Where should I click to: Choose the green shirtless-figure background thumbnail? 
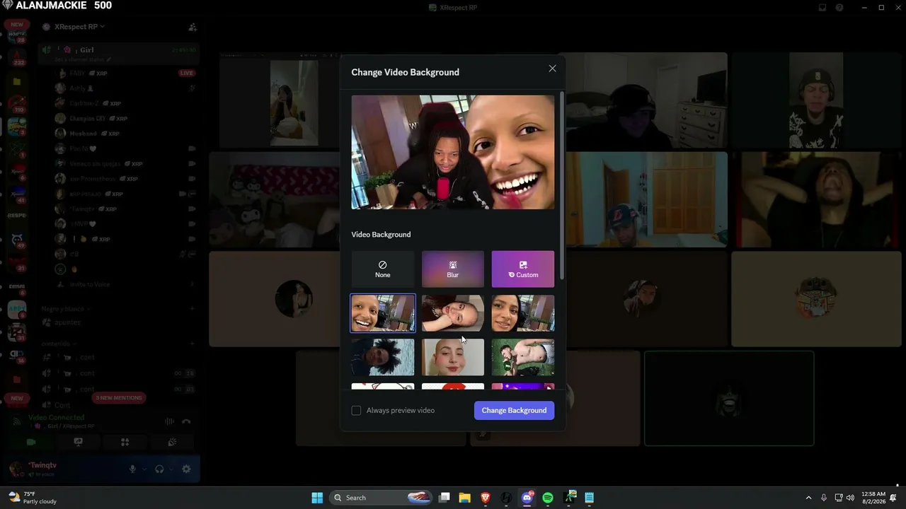523,357
